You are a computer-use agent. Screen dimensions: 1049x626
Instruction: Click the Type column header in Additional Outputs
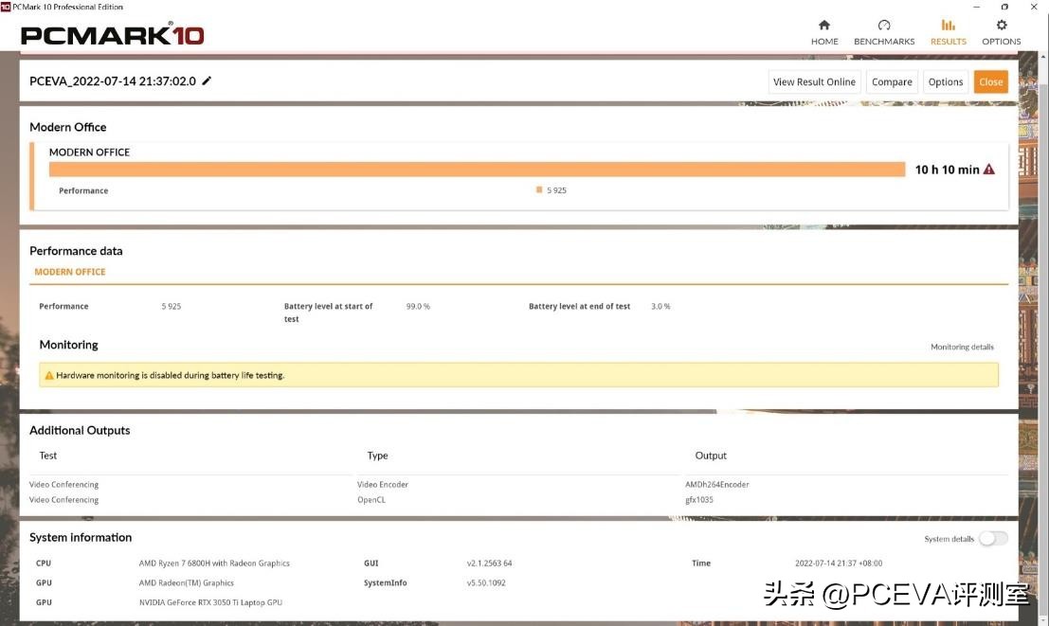377,456
